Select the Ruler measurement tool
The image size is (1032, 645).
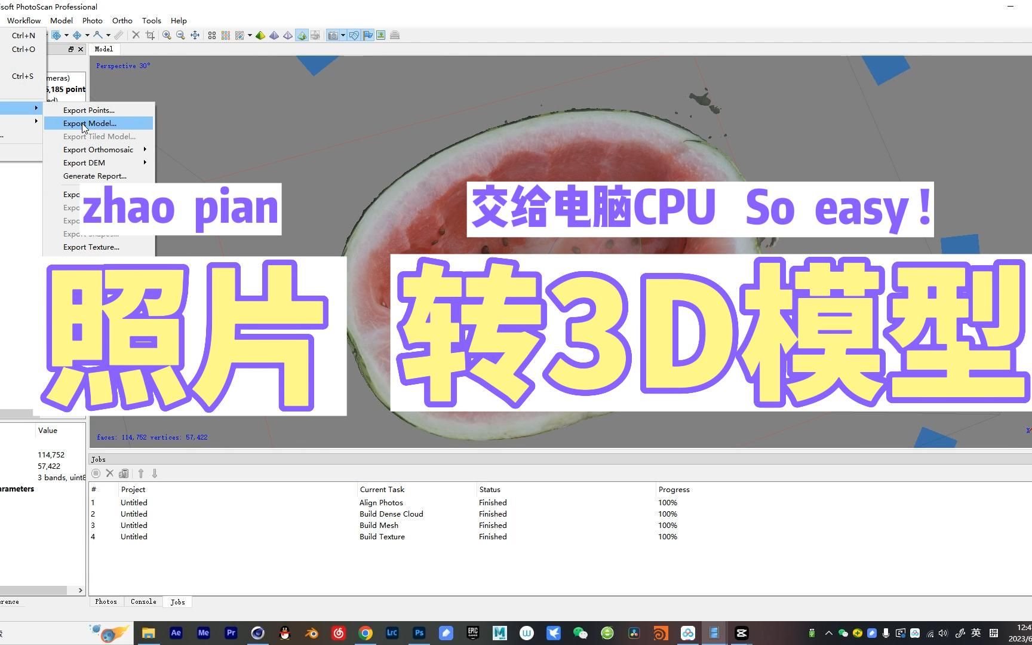click(118, 35)
